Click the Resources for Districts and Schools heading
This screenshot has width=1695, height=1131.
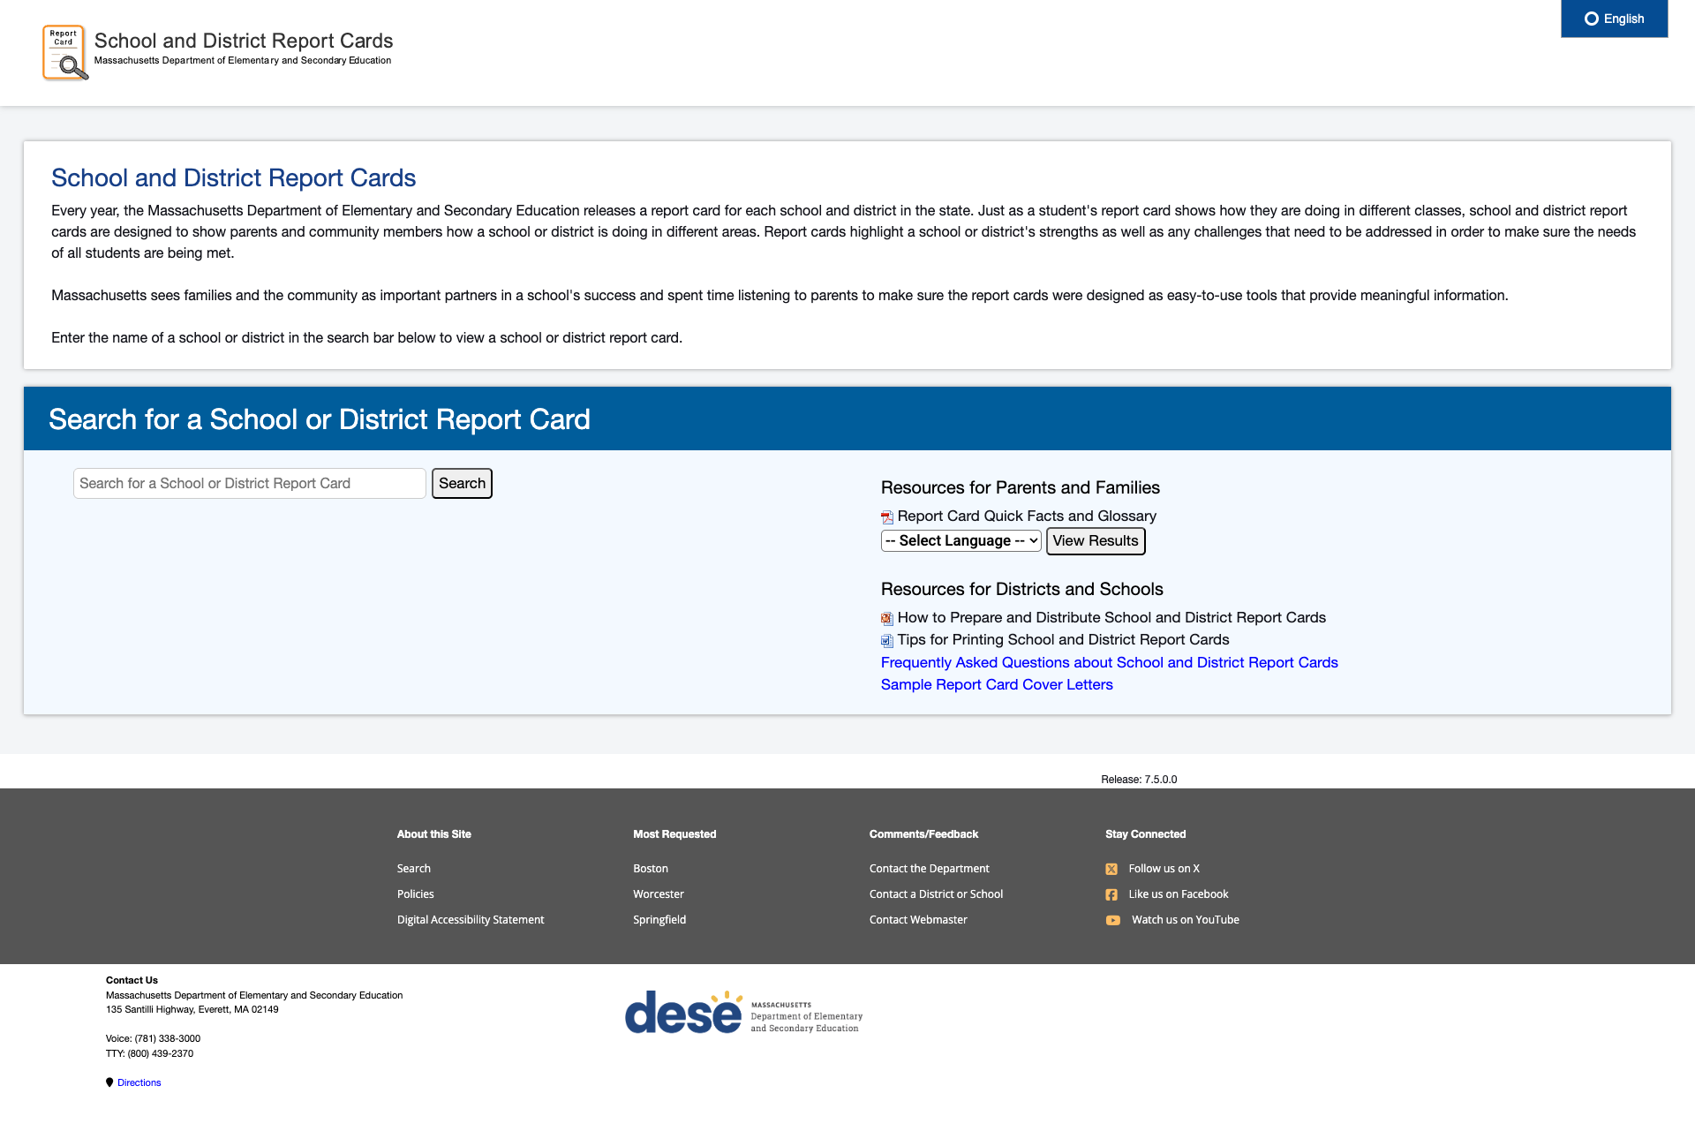pos(1022,589)
